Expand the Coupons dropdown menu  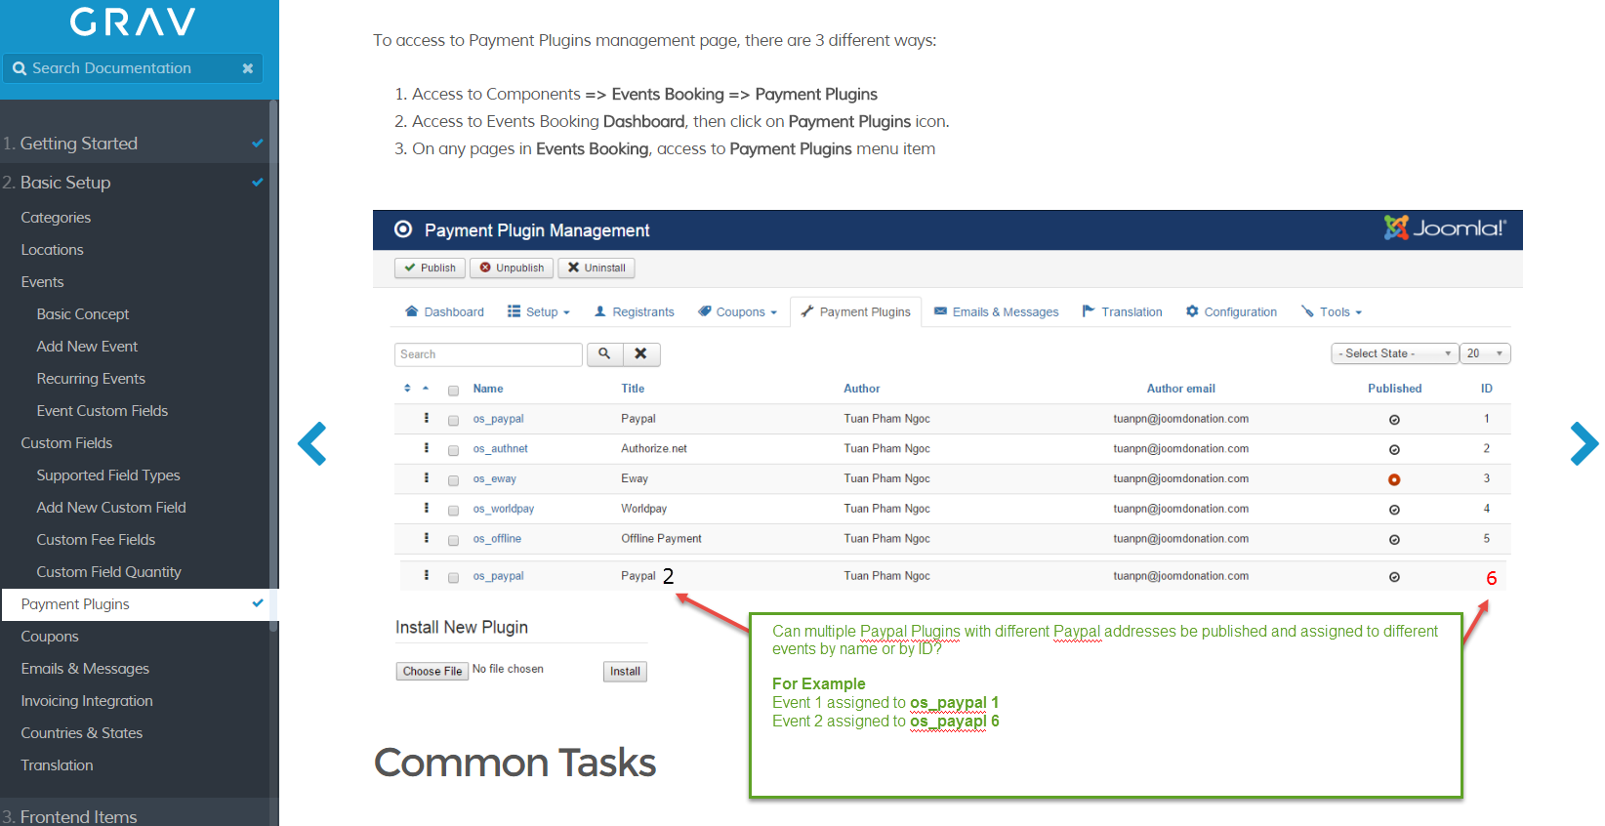click(x=738, y=312)
